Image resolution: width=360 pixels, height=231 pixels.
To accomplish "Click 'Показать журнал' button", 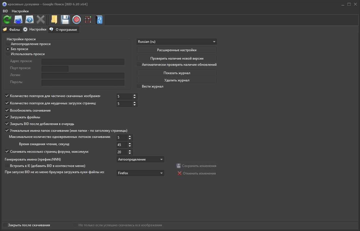I will click(x=177, y=73).
